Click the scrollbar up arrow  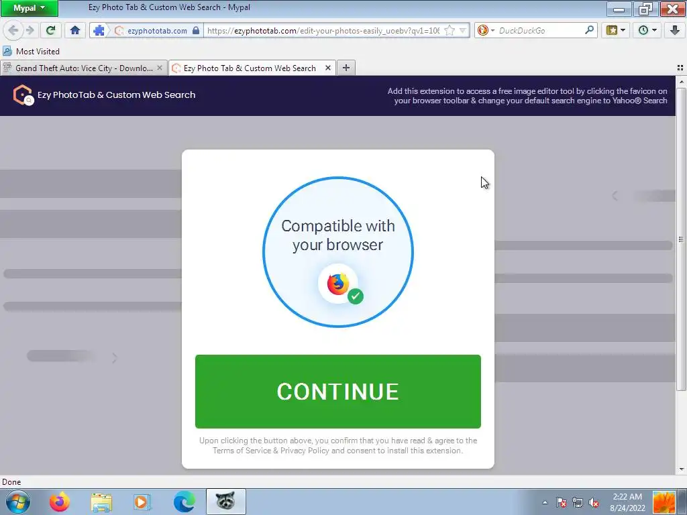681,81
